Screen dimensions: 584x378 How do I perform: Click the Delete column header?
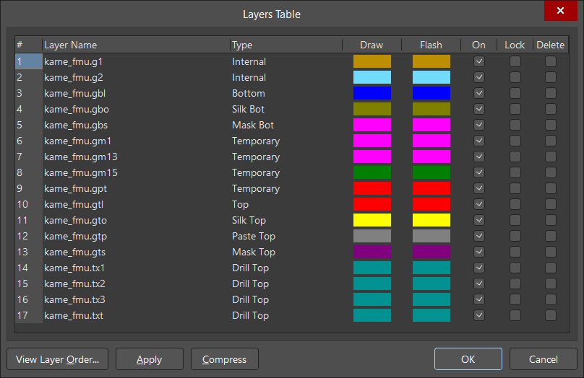click(x=551, y=45)
